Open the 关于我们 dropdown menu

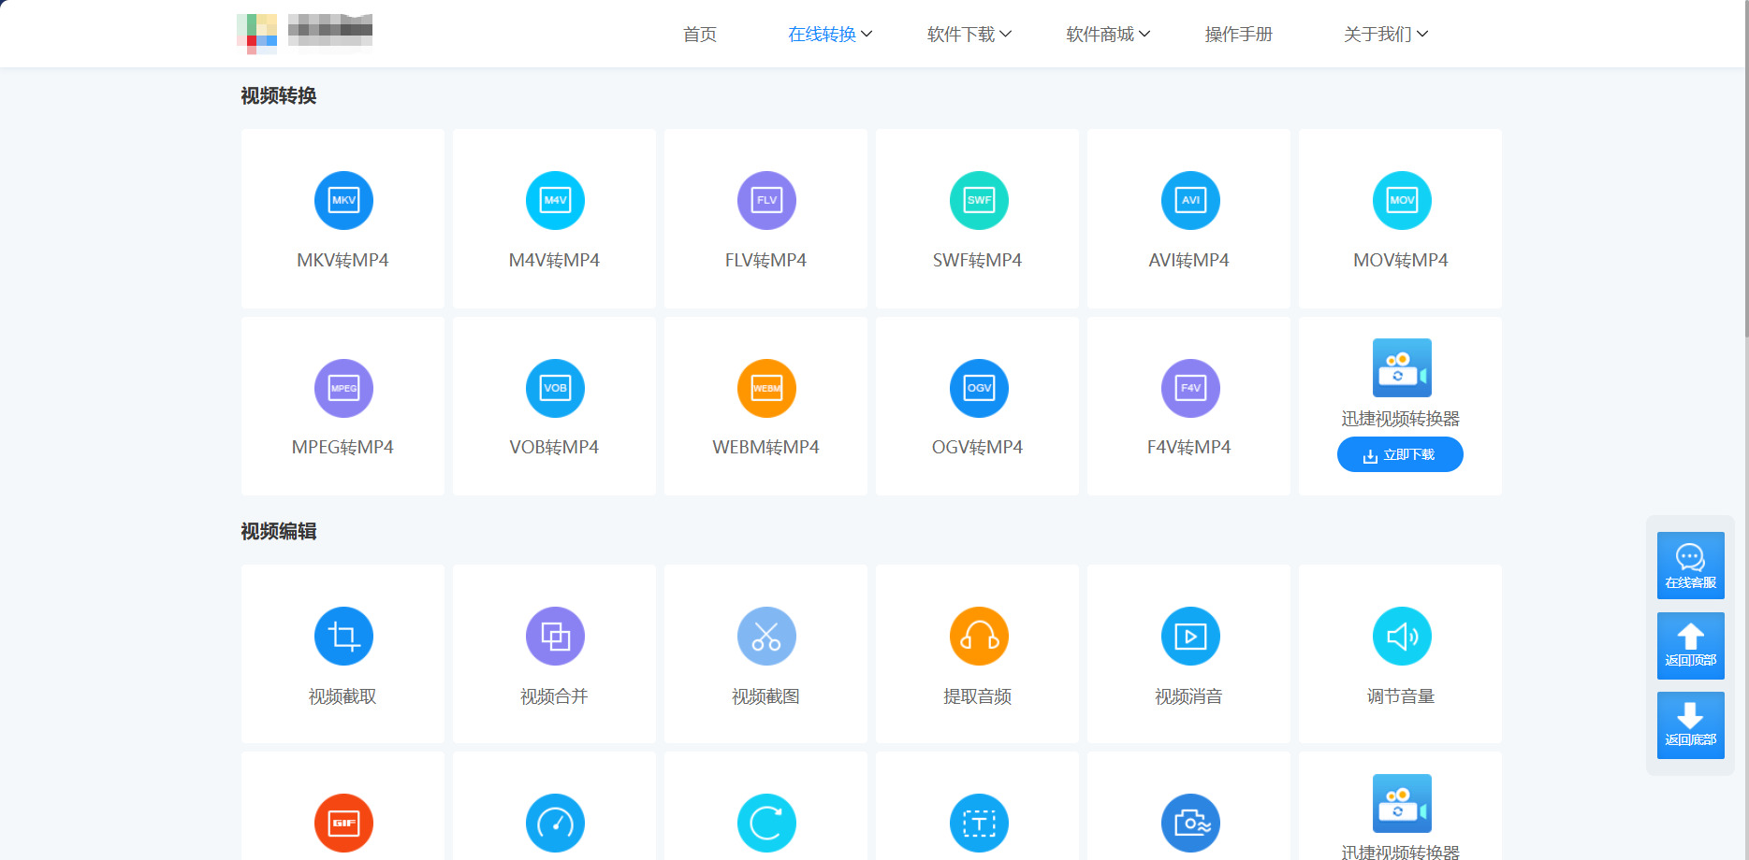[x=1386, y=35]
